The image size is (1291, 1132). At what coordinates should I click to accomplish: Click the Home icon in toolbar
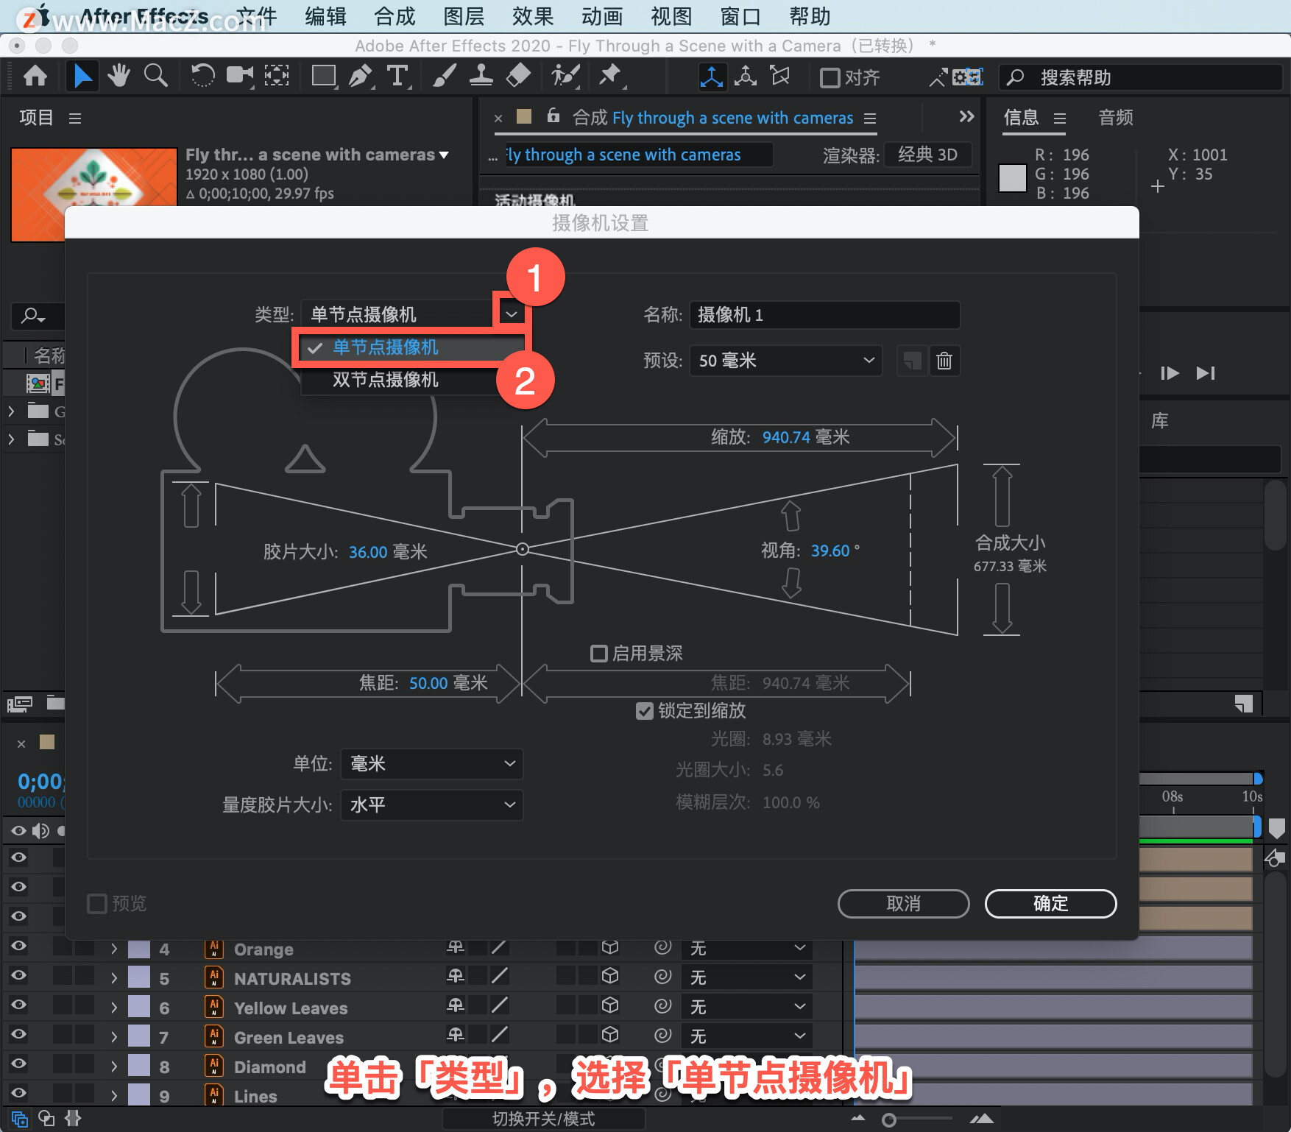pos(35,76)
